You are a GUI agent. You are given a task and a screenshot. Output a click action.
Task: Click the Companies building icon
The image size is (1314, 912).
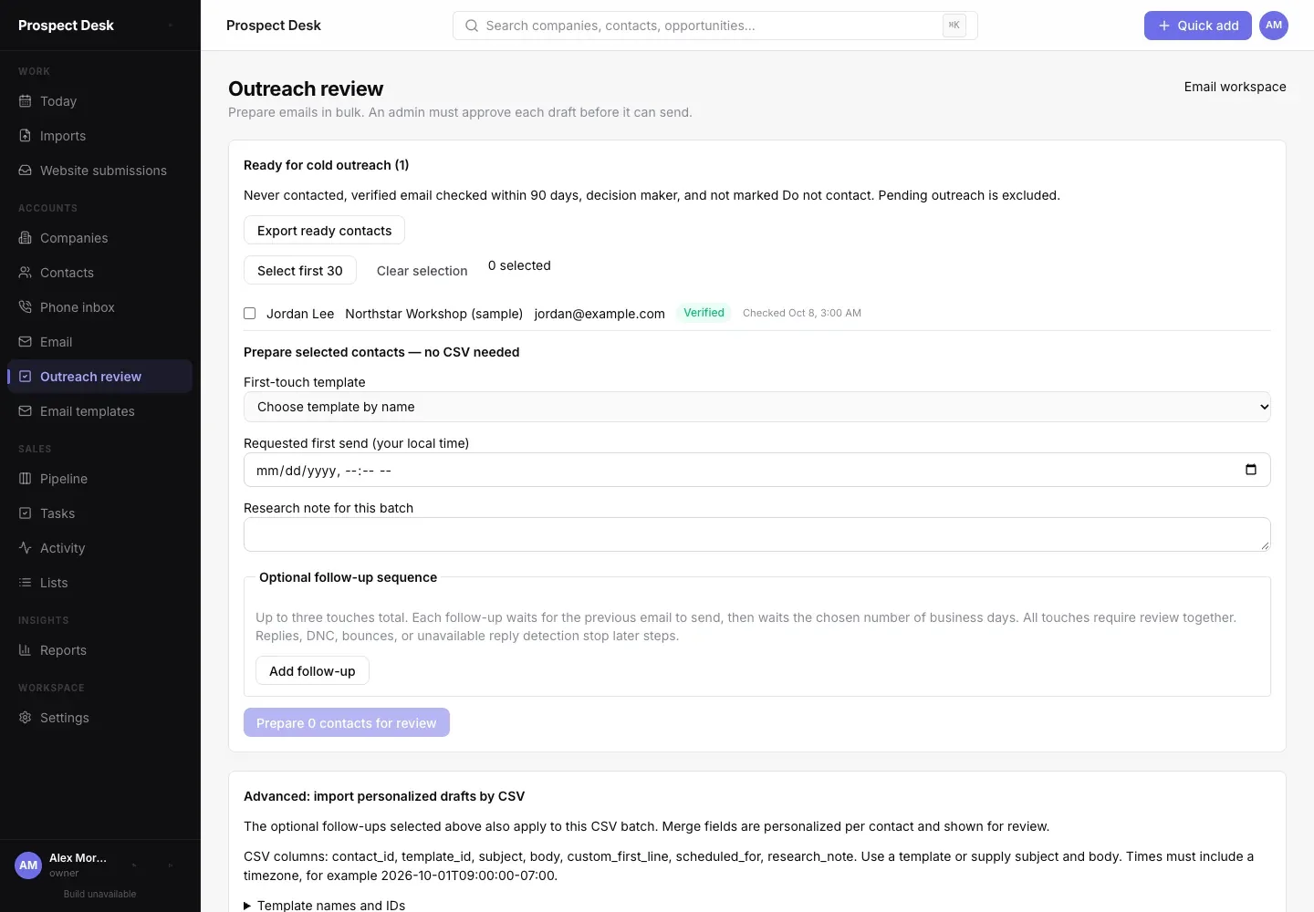click(x=26, y=238)
